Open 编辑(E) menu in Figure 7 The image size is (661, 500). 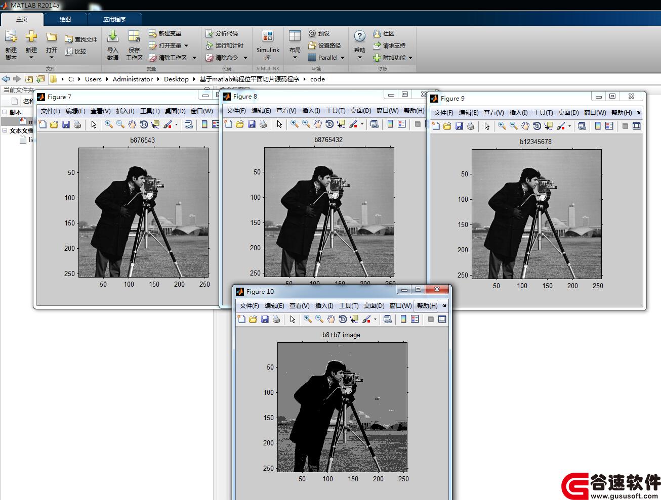(75, 111)
